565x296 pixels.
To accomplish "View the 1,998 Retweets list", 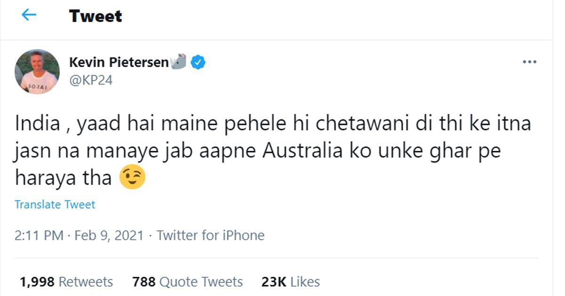I will coord(66,282).
